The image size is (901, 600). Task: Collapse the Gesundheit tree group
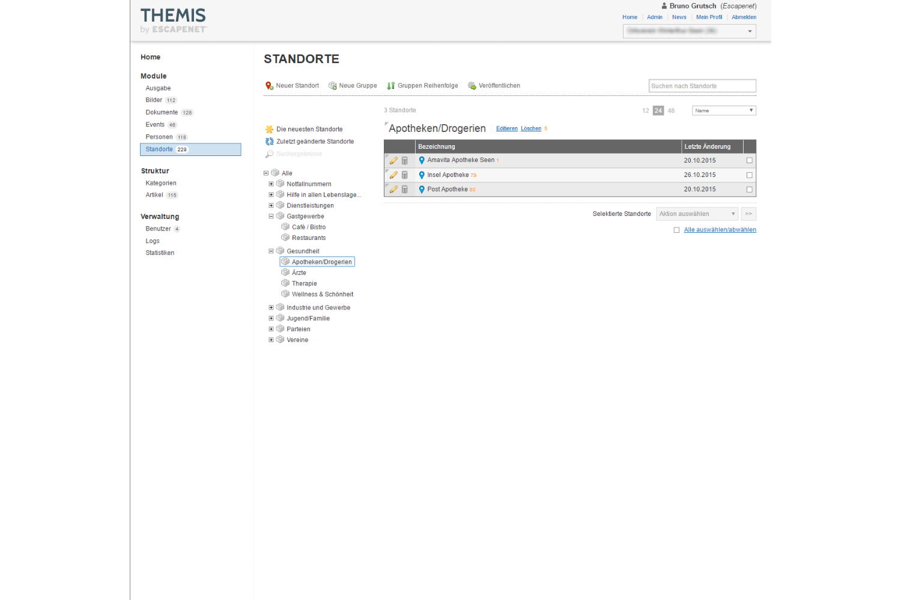(271, 251)
